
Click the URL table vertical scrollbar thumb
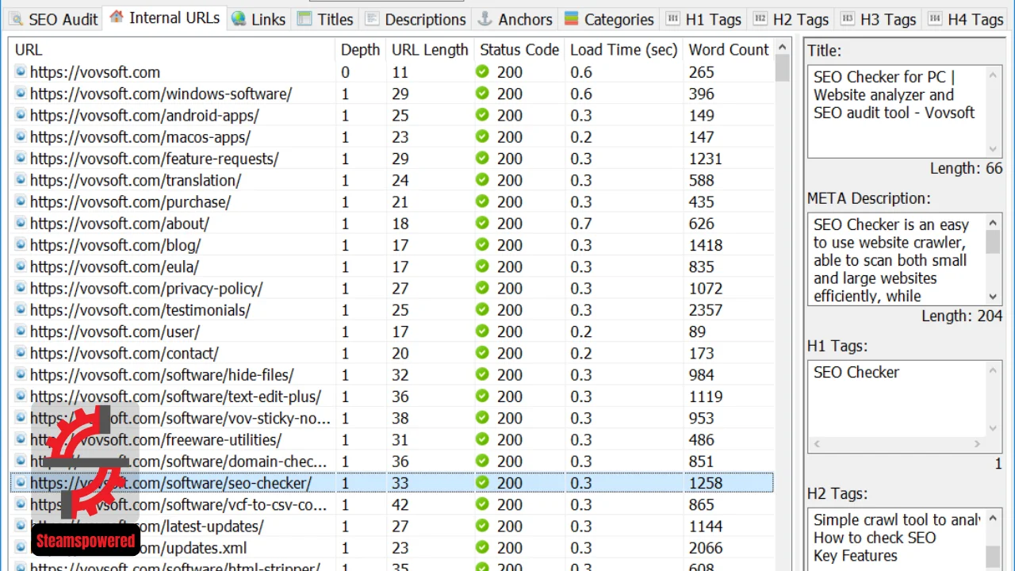click(783, 68)
